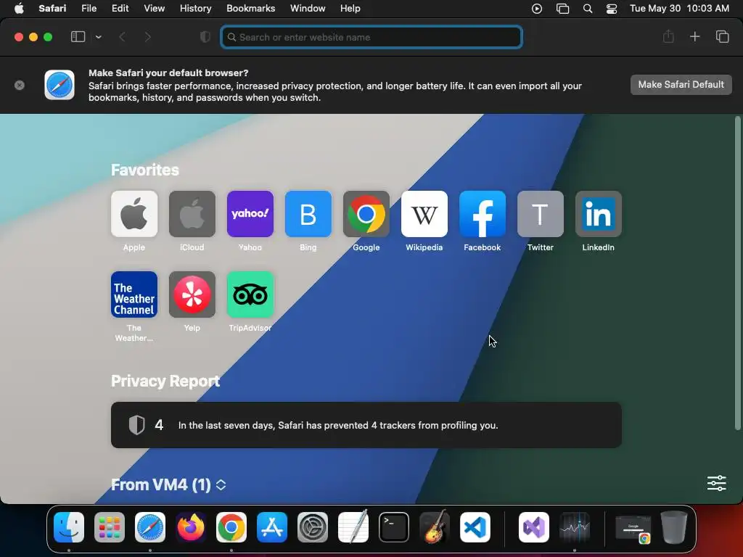Viewport: 743px width, 557px height.
Task: Open the Apple favorite tile
Action: click(x=134, y=214)
